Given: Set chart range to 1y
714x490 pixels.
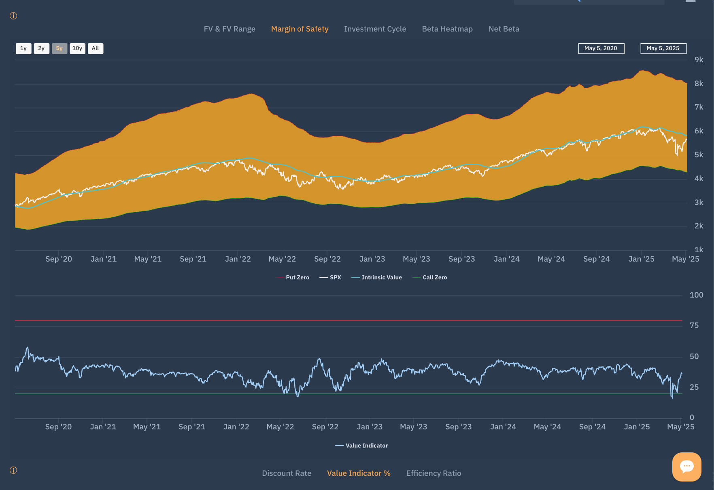Looking at the screenshot, I should 23,49.
